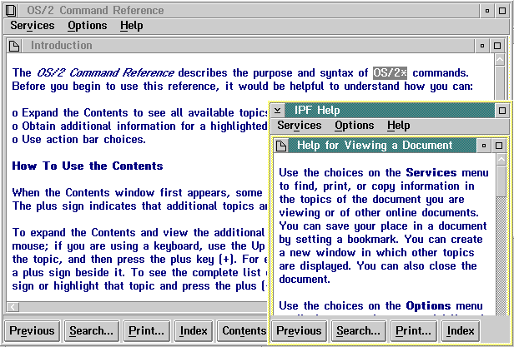
Task: Click Search... button in Command Reference window
Action: pyautogui.click(x=91, y=330)
